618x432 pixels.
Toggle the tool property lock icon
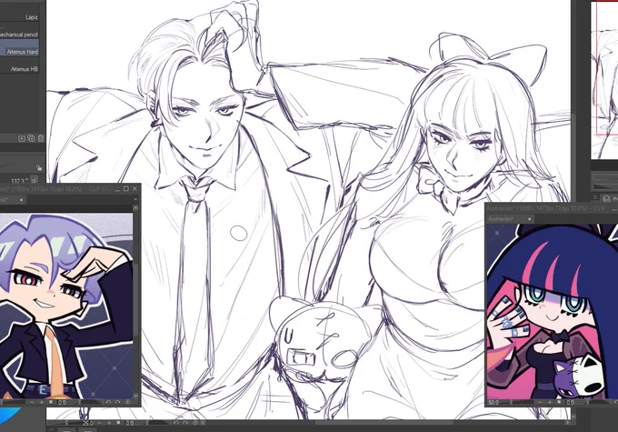click(x=38, y=167)
